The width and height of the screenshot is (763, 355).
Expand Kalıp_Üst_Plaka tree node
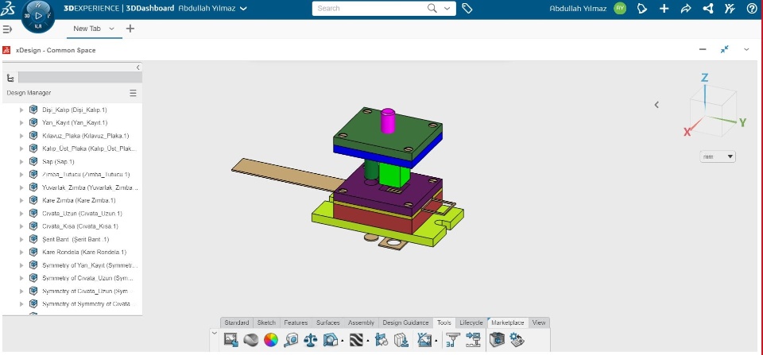(x=21, y=149)
